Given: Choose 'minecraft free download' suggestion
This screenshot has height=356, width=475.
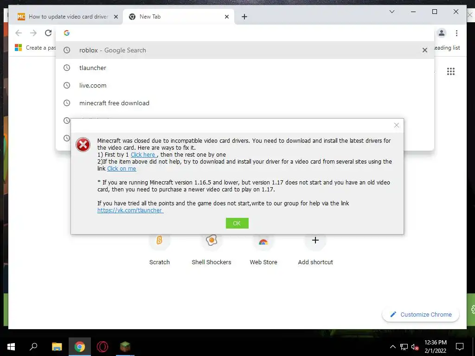Looking at the screenshot, I should [x=245, y=103].
